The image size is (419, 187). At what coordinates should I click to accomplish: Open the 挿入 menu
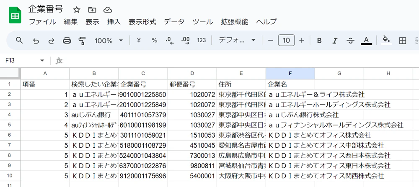(114, 22)
